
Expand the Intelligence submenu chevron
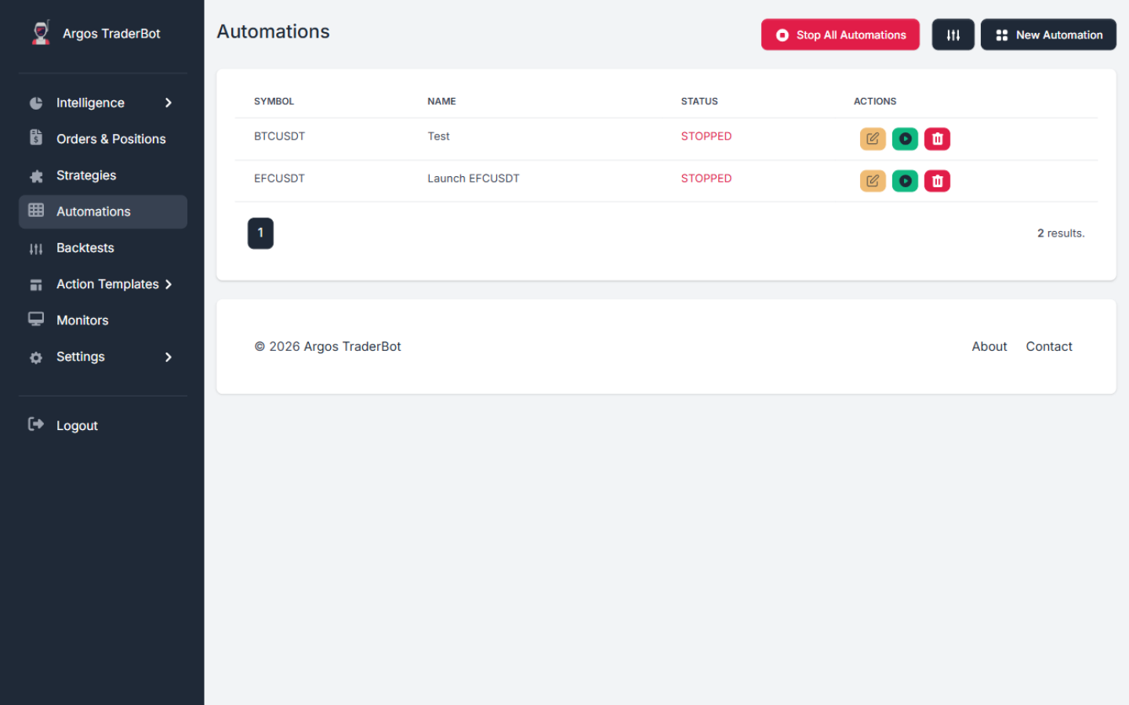tap(168, 103)
